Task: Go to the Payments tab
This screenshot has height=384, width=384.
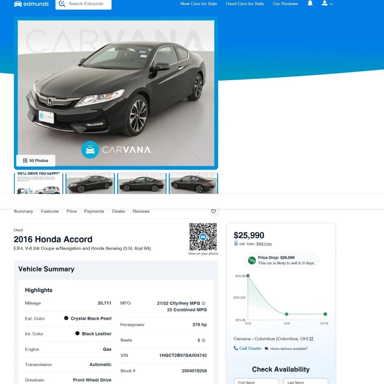Action: tap(94, 211)
